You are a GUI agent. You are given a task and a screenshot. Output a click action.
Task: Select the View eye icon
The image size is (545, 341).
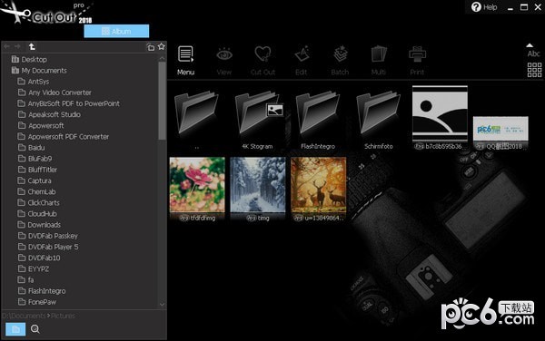pos(224,60)
